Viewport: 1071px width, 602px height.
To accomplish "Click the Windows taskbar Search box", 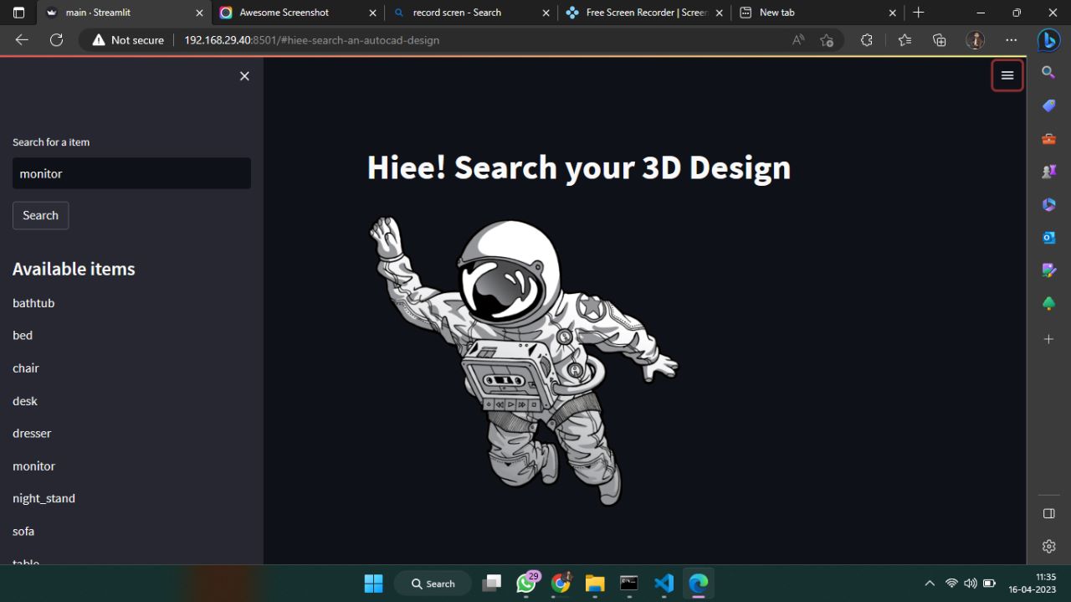I will (x=433, y=584).
